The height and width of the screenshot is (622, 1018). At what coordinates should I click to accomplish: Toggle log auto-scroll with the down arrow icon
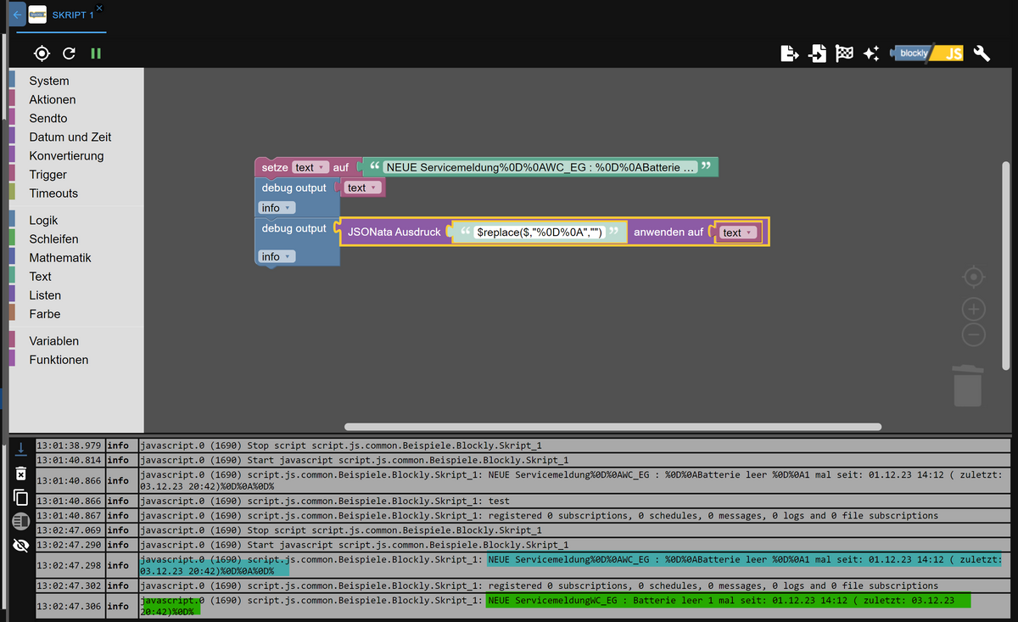pos(21,448)
